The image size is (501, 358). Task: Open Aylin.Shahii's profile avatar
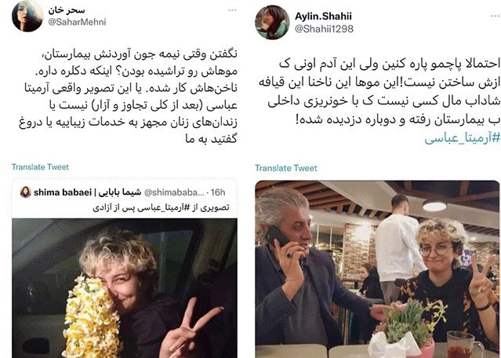point(272,23)
